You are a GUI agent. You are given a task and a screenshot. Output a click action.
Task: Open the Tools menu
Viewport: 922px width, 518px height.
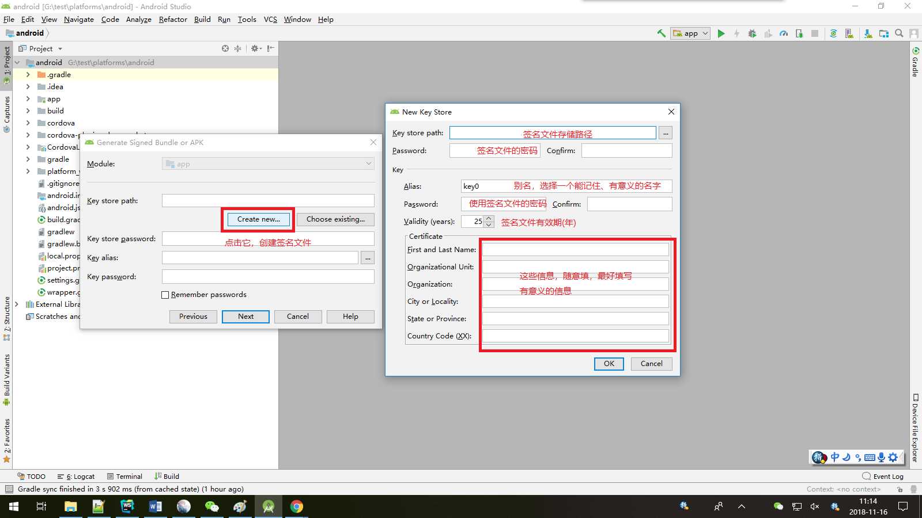click(x=247, y=19)
